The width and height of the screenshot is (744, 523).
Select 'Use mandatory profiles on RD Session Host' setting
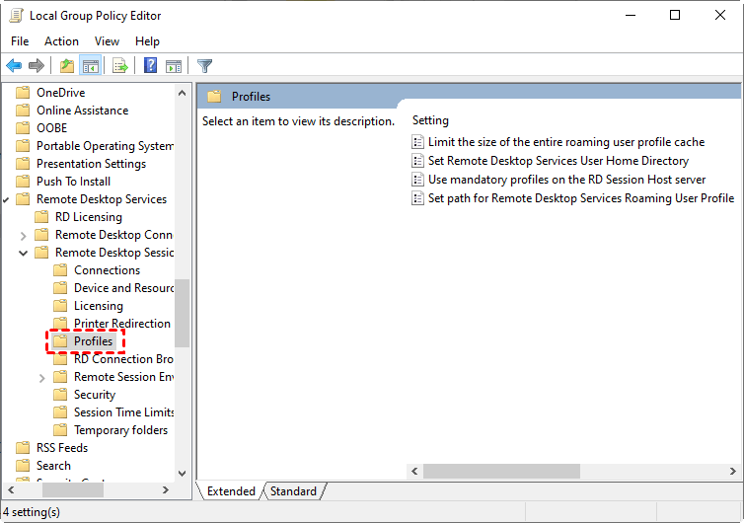click(566, 180)
